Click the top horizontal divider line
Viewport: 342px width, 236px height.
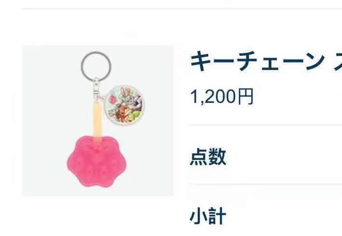pos(182,9)
